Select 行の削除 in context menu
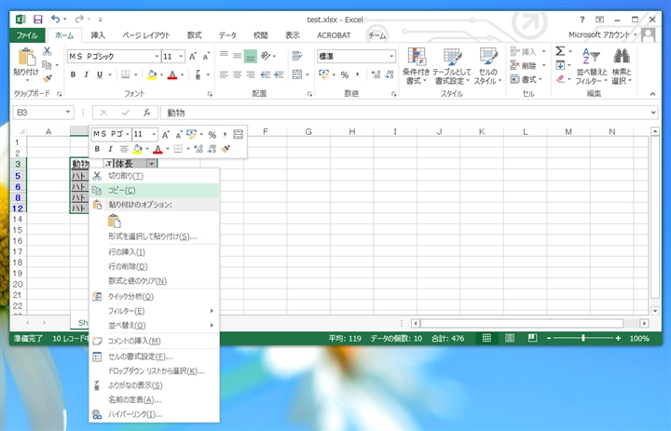This screenshot has height=431, width=671. [x=155, y=266]
